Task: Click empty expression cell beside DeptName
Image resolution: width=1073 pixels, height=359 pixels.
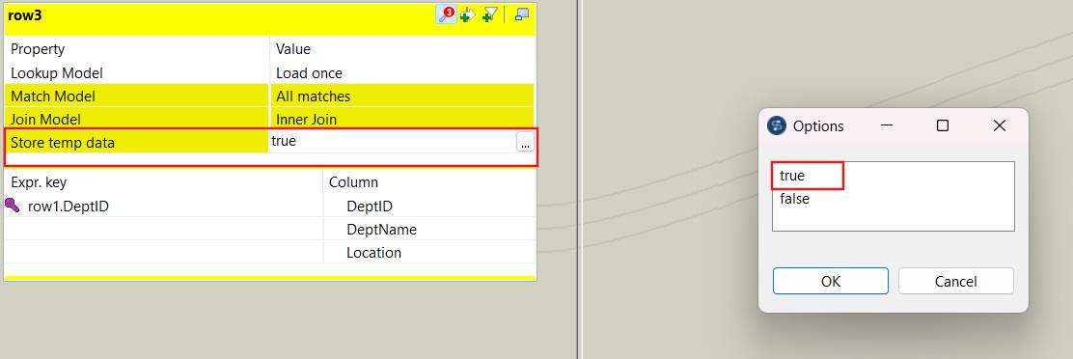Action: [163, 229]
